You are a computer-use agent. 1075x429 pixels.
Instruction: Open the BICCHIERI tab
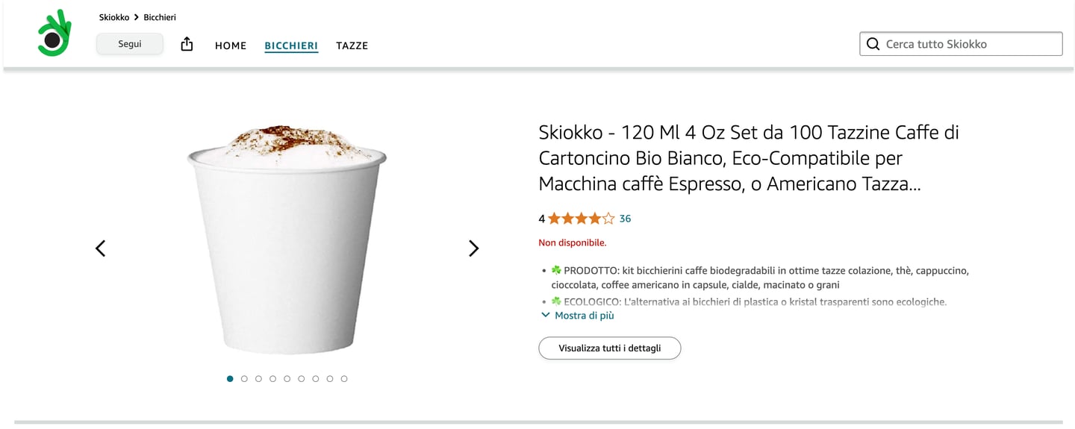[x=291, y=46]
